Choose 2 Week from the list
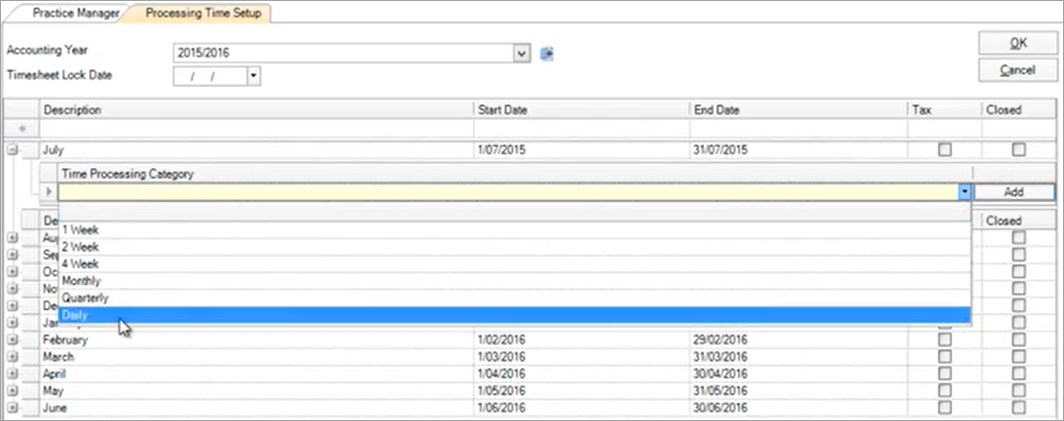 click(x=514, y=247)
